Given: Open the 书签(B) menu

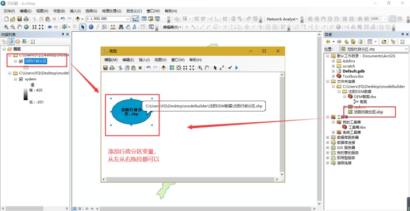Looking at the screenshot, I should 59,11.
